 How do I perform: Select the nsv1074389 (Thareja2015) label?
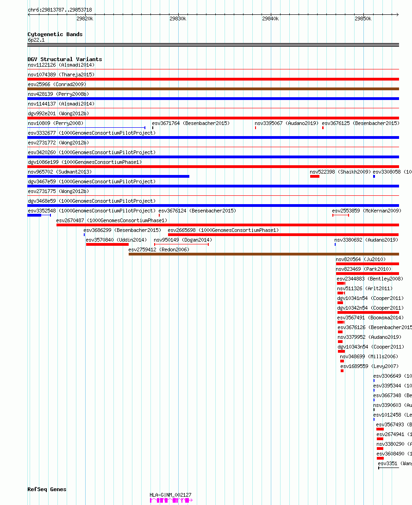click(61, 75)
